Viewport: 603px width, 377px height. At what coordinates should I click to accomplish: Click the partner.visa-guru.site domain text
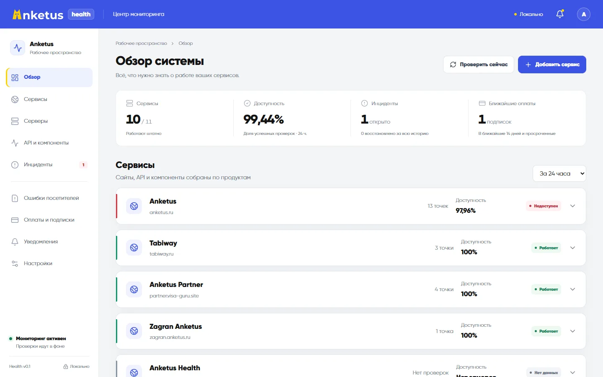coord(174,296)
